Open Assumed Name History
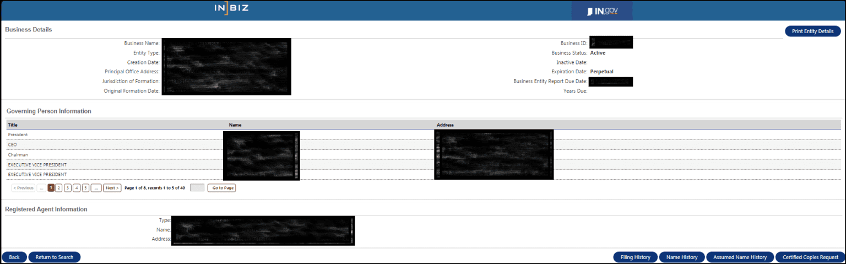The height and width of the screenshot is (264, 846). point(740,257)
